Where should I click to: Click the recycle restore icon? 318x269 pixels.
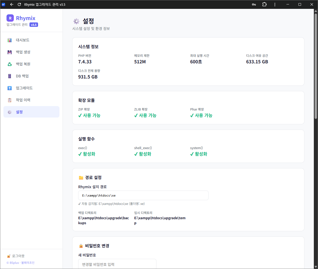(10, 64)
